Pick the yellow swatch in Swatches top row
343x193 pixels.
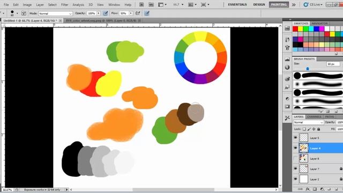[301, 28]
